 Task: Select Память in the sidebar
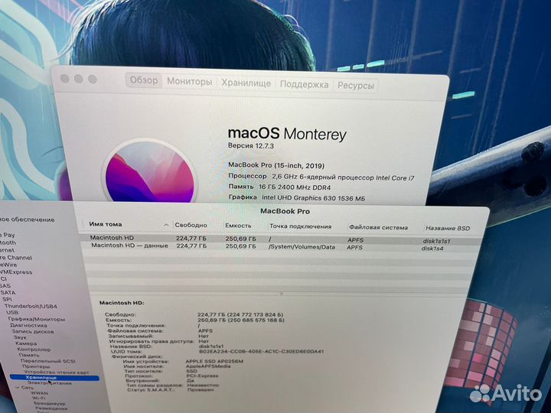[29, 355]
